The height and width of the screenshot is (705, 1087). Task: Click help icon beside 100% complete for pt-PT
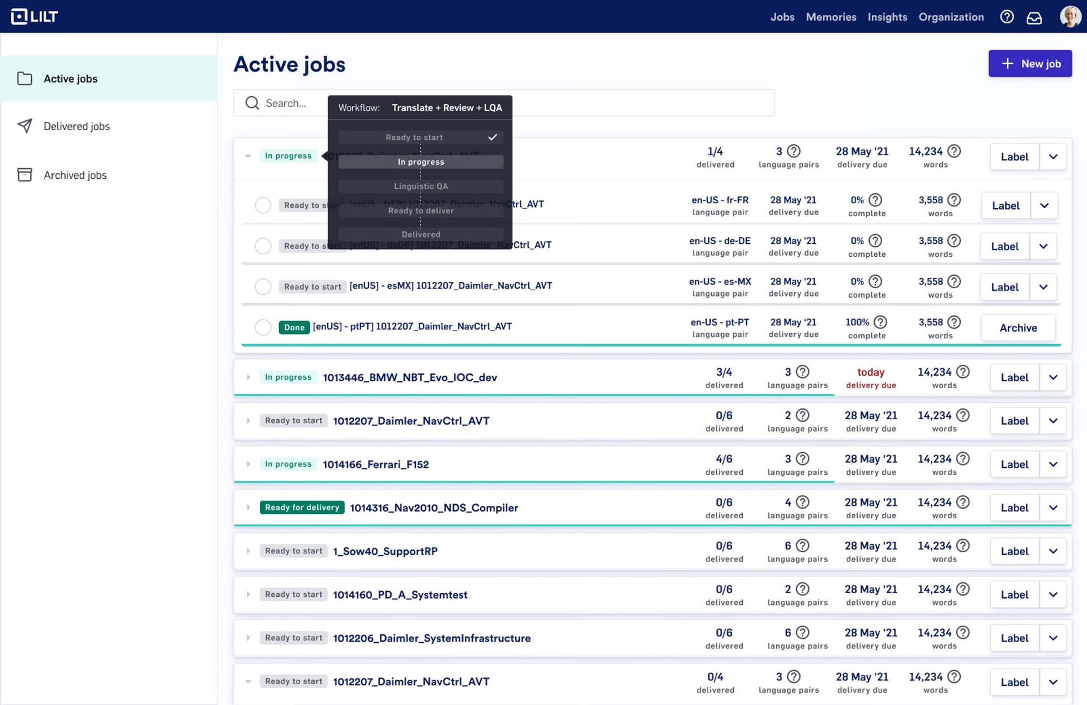880,322
